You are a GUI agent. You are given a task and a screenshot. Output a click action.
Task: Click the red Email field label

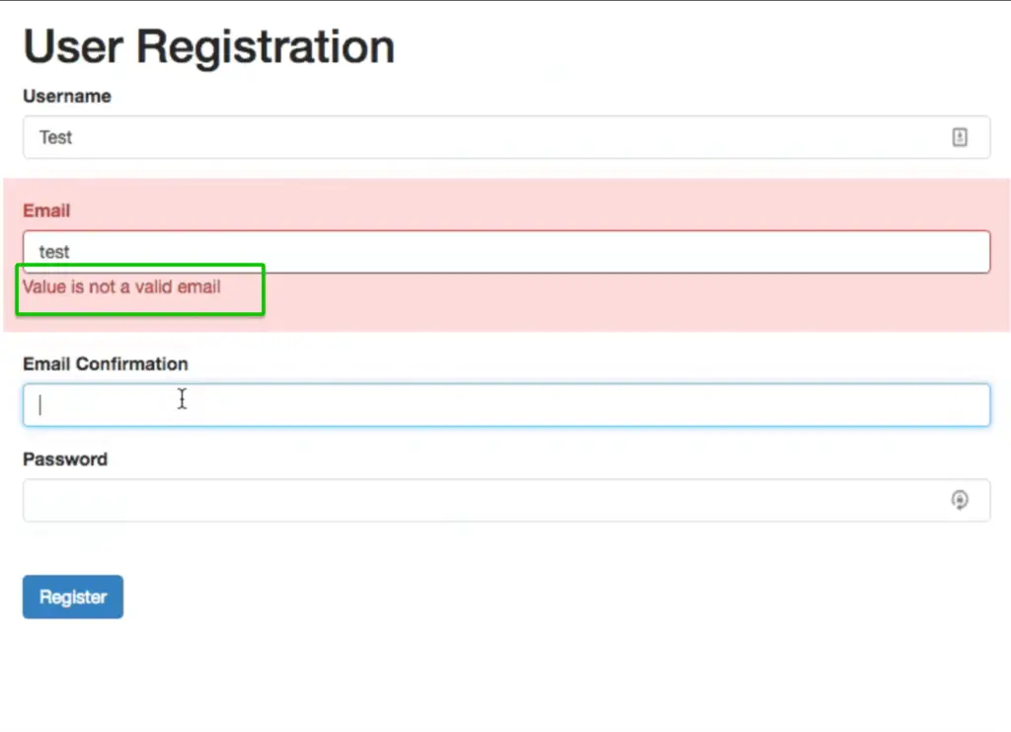[46, 210]
